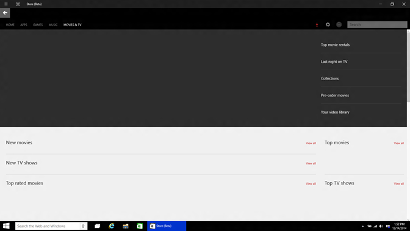This screenshot has width=410, height=231.
Task: Open the red downloads arrow icon
Action: tap(317, 24)
